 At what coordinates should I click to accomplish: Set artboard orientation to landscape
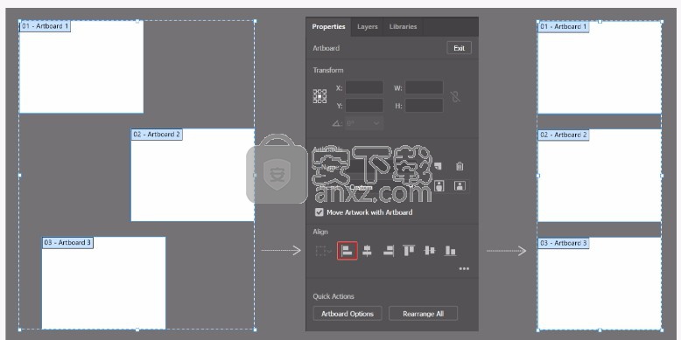[460, 186]
